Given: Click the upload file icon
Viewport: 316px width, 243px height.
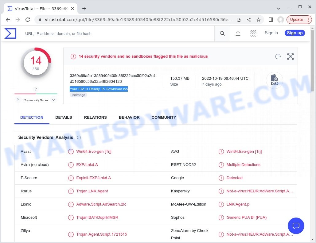Looking at the screenshot, I should (x=238, y=33).
